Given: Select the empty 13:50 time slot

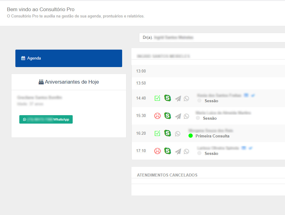Looking at the screenshot, I should [208, 83].
